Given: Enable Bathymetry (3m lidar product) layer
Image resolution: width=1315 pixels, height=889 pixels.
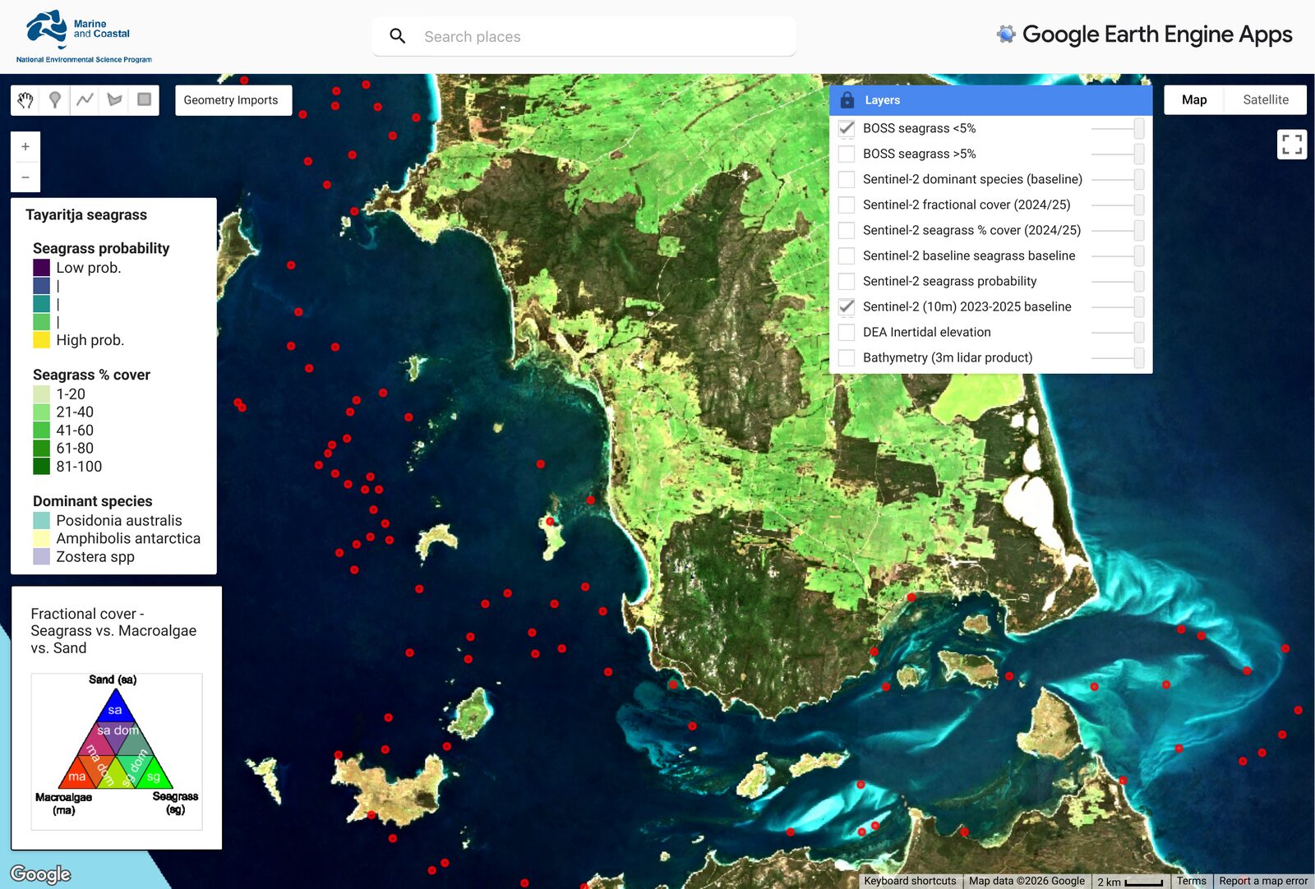Looking at the screenshot, I should pyautogui.click(x=847, y=357).
